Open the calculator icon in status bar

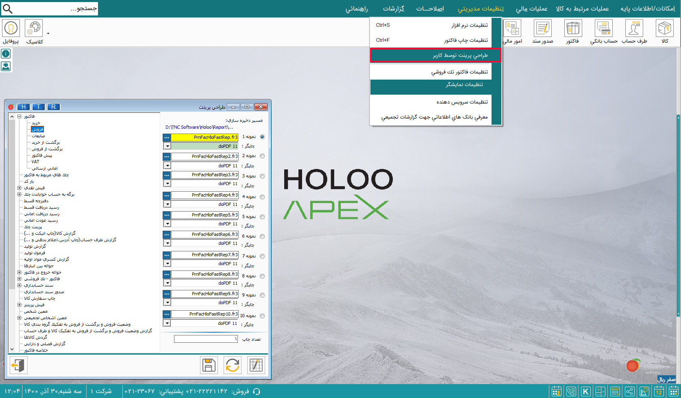[x=600, y=392]
